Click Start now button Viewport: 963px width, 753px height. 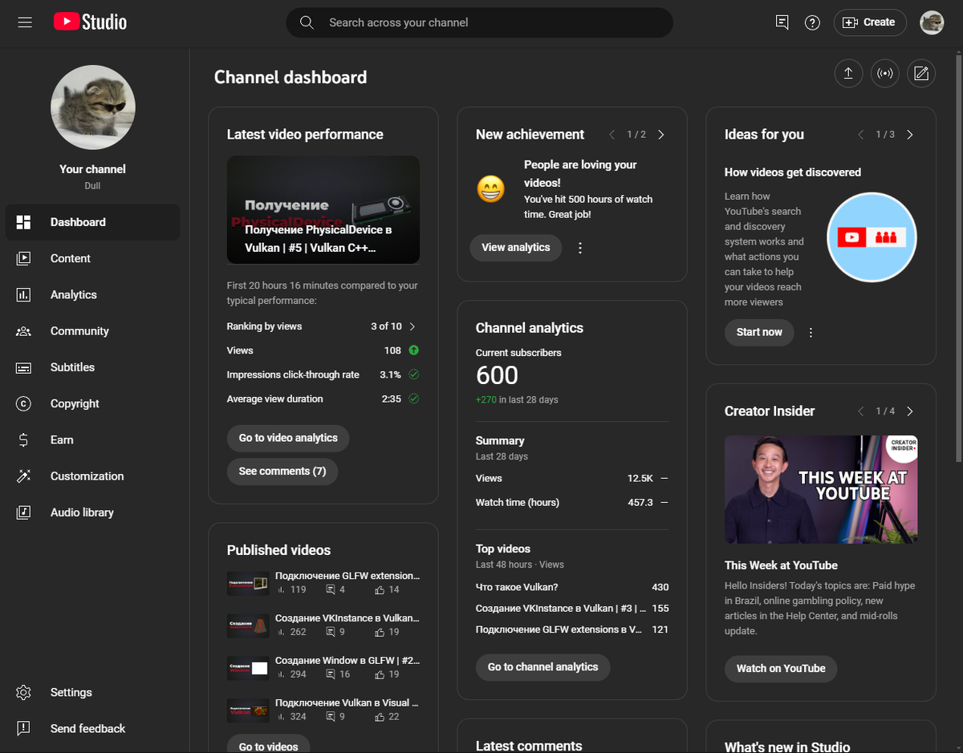click(759, 332)
